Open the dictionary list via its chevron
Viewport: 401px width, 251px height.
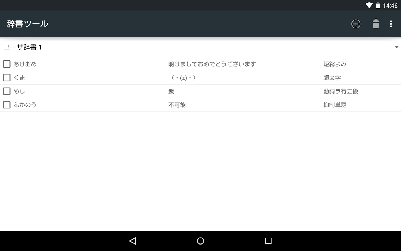397,47
